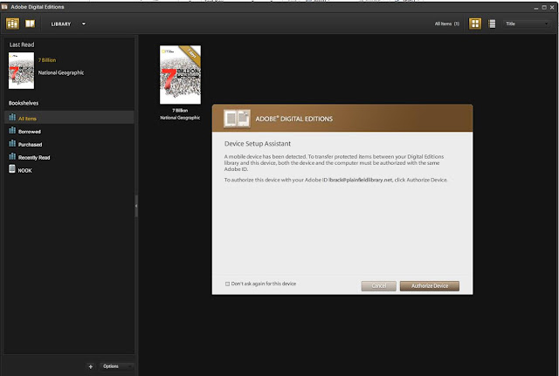This screenshot has width=559, height=376.
Task: Click the NOOK device icon
Action: point(12,168)
